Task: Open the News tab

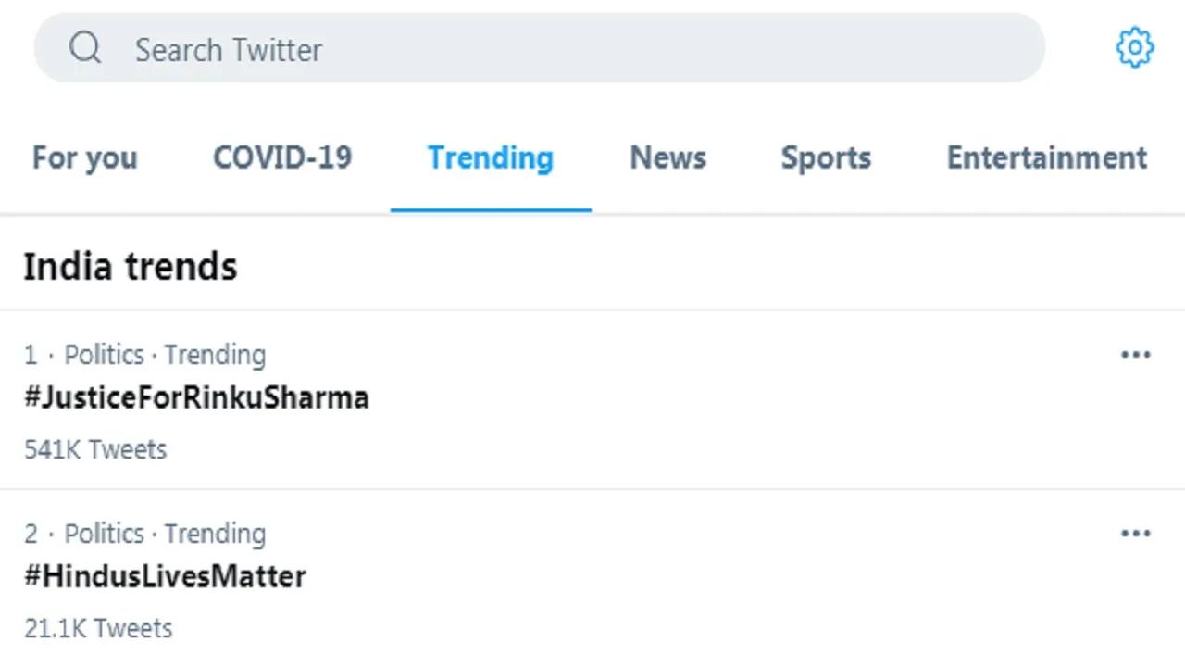Action: (668, 158)
